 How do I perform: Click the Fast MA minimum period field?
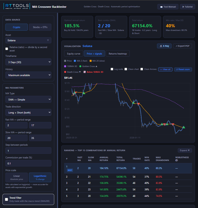(x=16, y=125)
